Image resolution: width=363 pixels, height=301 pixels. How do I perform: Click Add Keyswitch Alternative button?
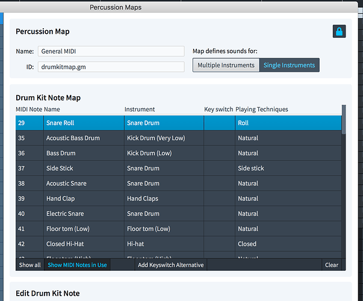coord(171,265)
